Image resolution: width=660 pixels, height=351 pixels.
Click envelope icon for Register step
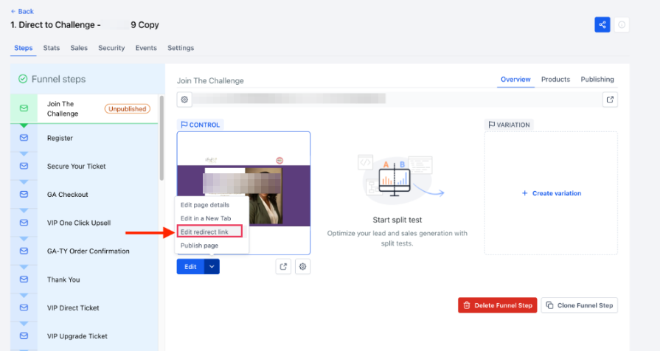[x=24, y=138]
